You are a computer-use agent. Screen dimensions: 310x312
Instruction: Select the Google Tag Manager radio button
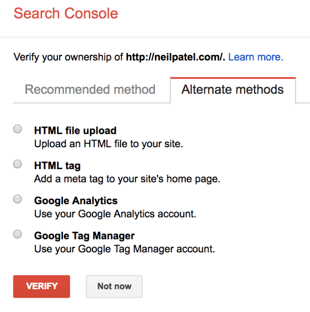17,234
